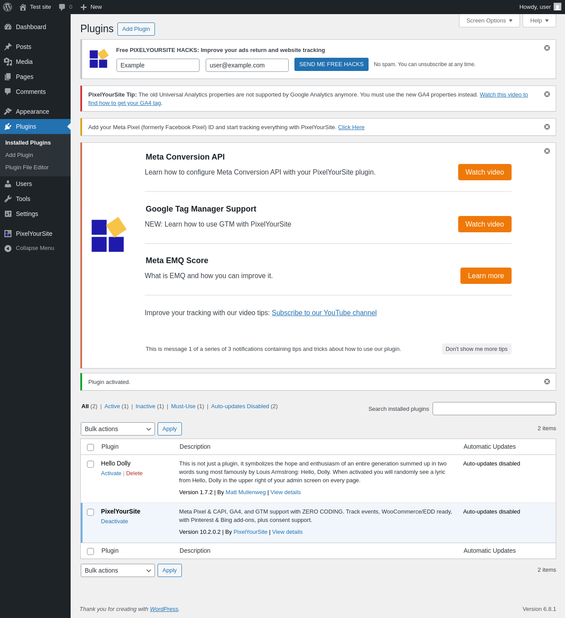The height and width of the screenshot is (618, 565).
Task: Open Subscribe to our YouTube channel link
Action: coord(324,313)
